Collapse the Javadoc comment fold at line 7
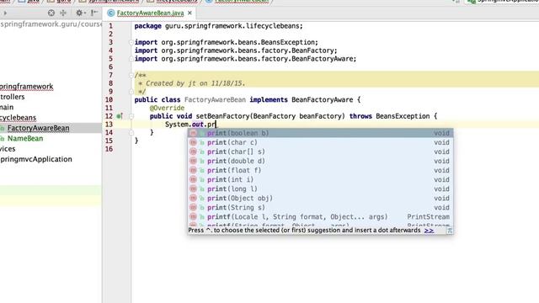The image size is (539, 303). click(x=131, y=75)
